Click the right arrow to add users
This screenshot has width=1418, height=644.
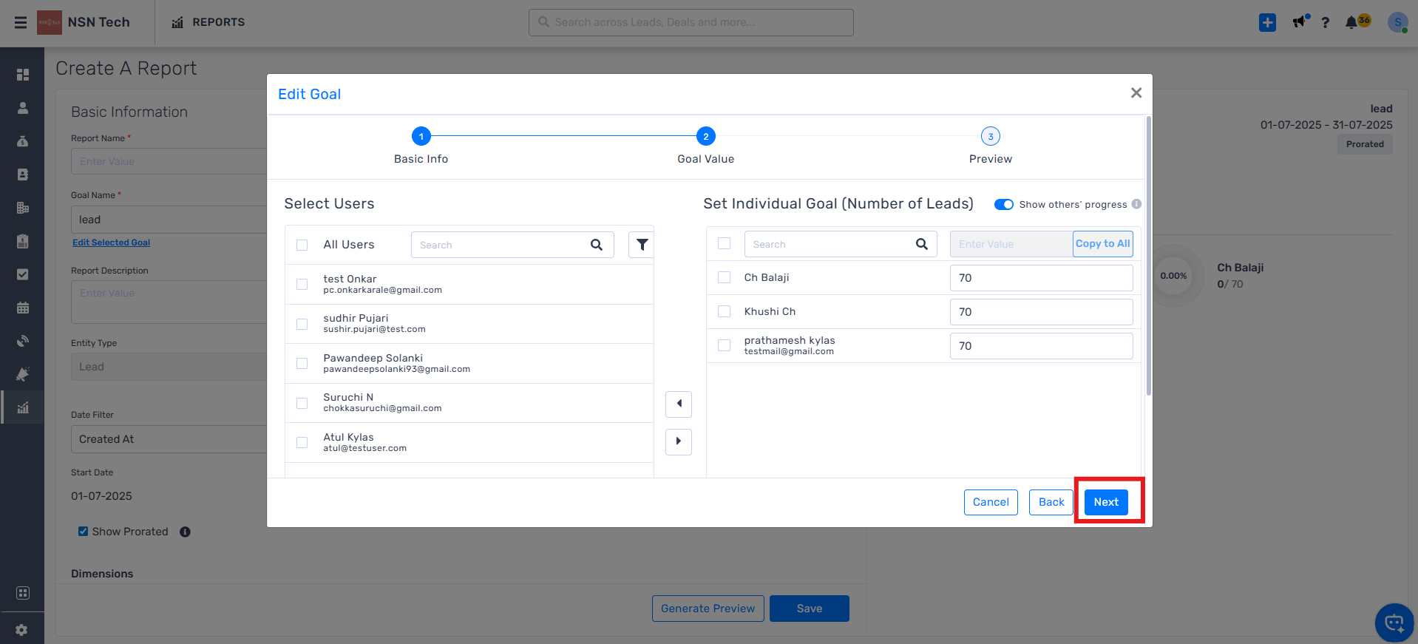[x=679, y=441]
